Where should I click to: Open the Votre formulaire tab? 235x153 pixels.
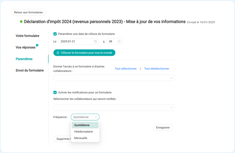pyautogui.click(x=27, y=36)
